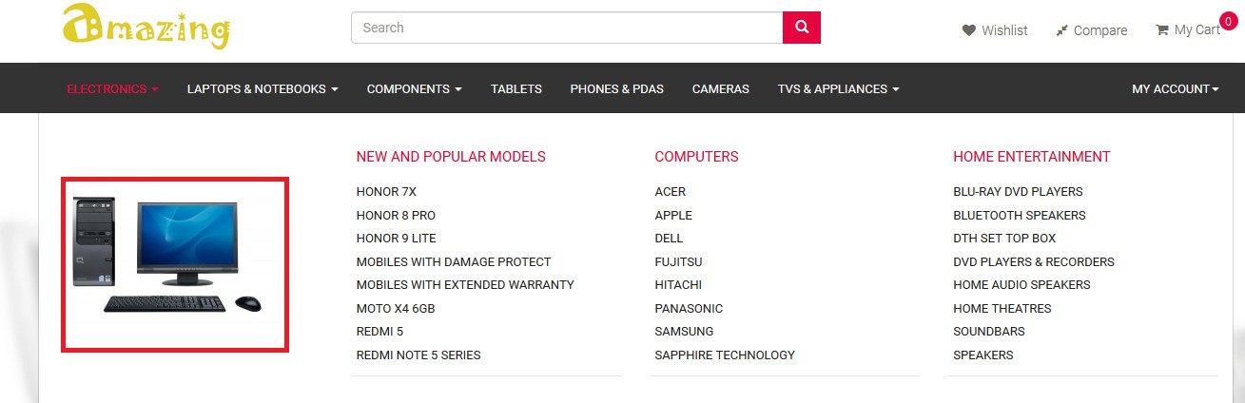Select Bluetooth Speakers link
This screenshot has width=1245, height=403.
click(1020, 215)
